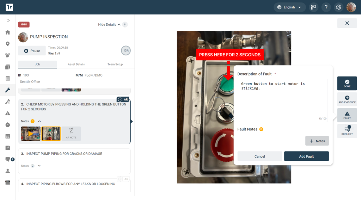Pause the job timer
This screenshot has width=361, height=200.
[32, 51]
